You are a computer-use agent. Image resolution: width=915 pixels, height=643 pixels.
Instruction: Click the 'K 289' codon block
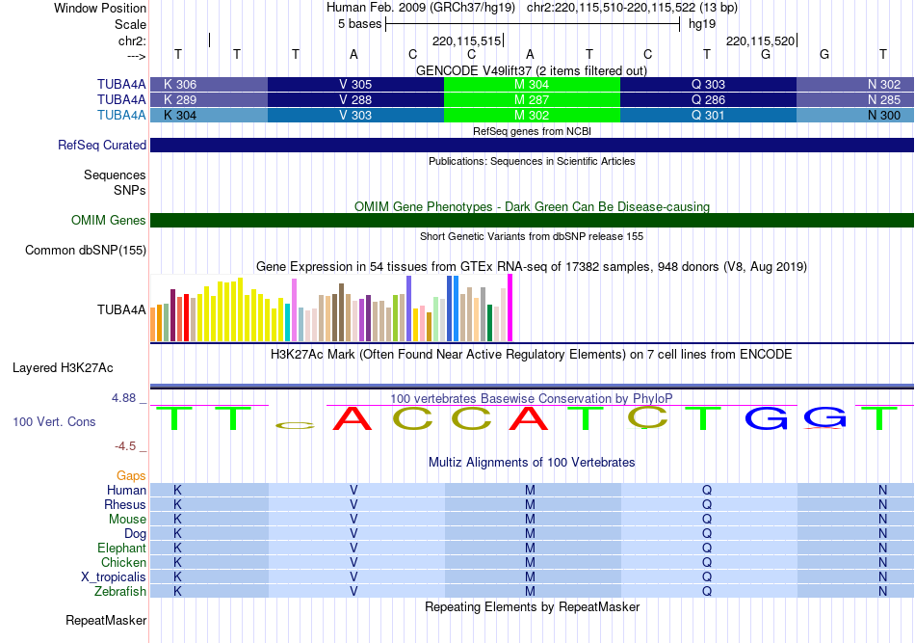209,100
